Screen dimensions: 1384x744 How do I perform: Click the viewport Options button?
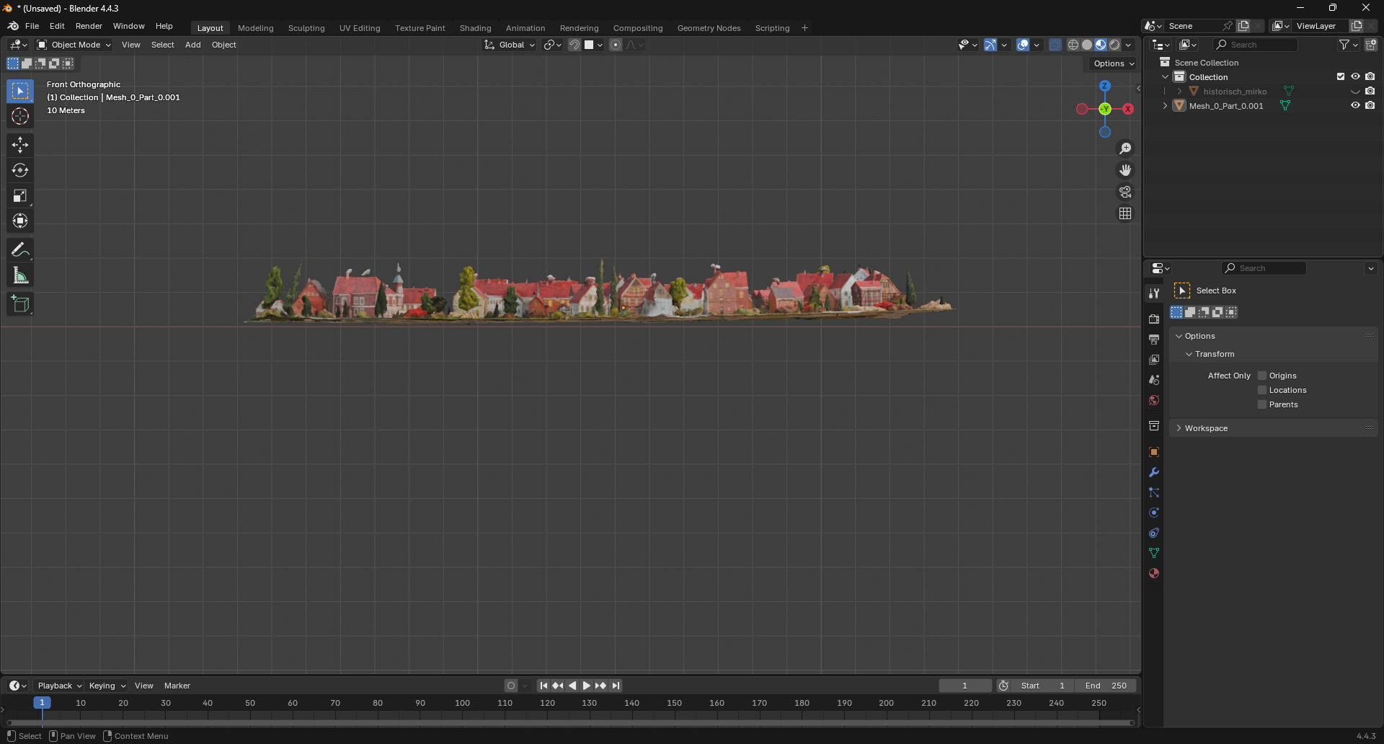(1114, 63)
